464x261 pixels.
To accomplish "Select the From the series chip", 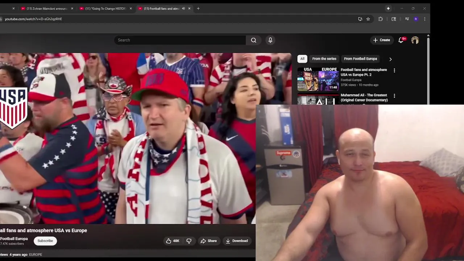I will click(324, 59).
